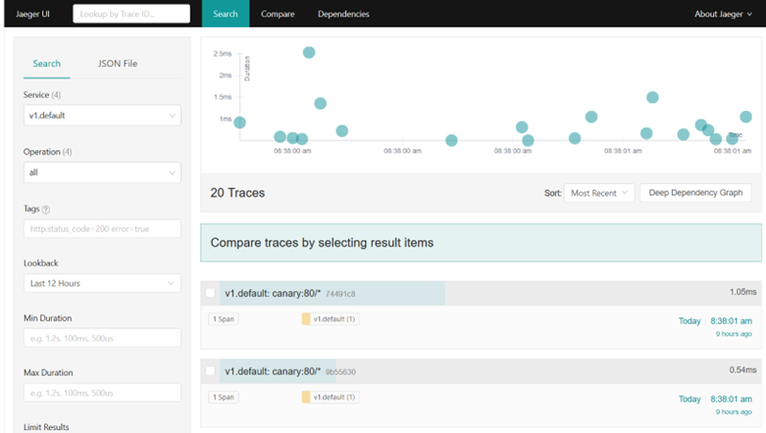Click the Tags help question mark icon
Viewport: 766px width, 433px height.
[x=46, y=210]
